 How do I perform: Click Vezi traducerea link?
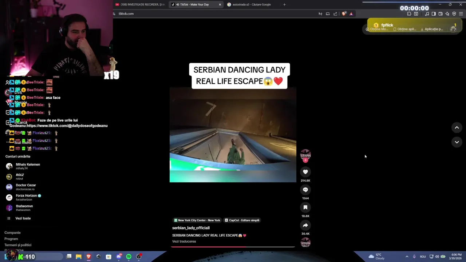(184, 241)
